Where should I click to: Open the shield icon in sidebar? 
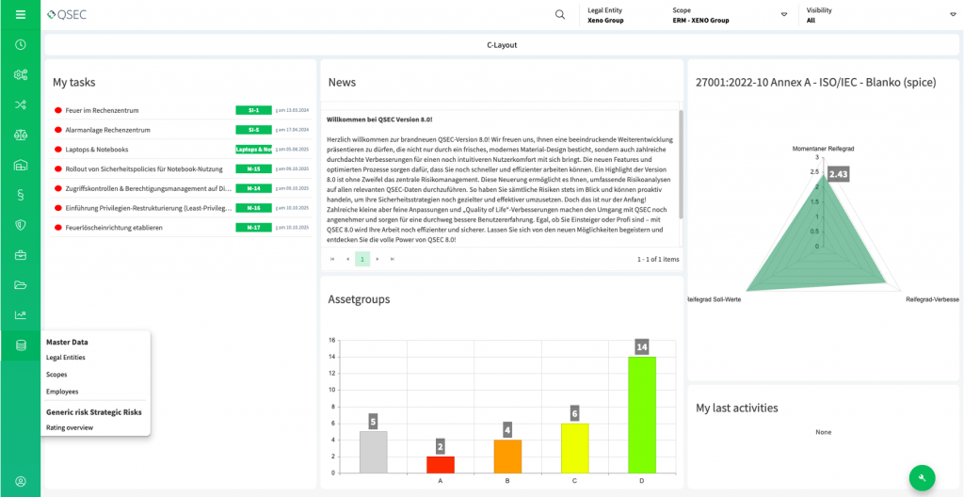(x=20, y=225)
